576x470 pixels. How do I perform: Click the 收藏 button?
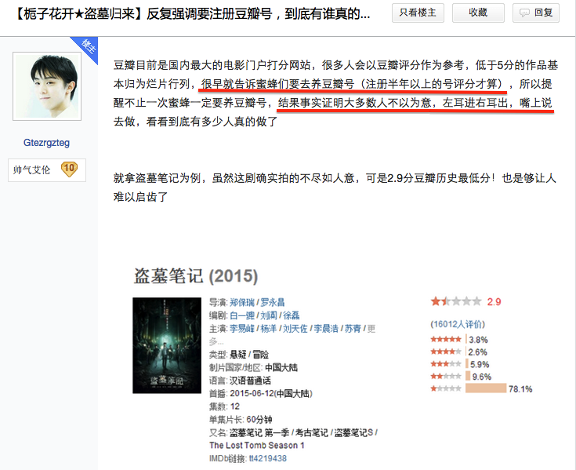point(478,13)
